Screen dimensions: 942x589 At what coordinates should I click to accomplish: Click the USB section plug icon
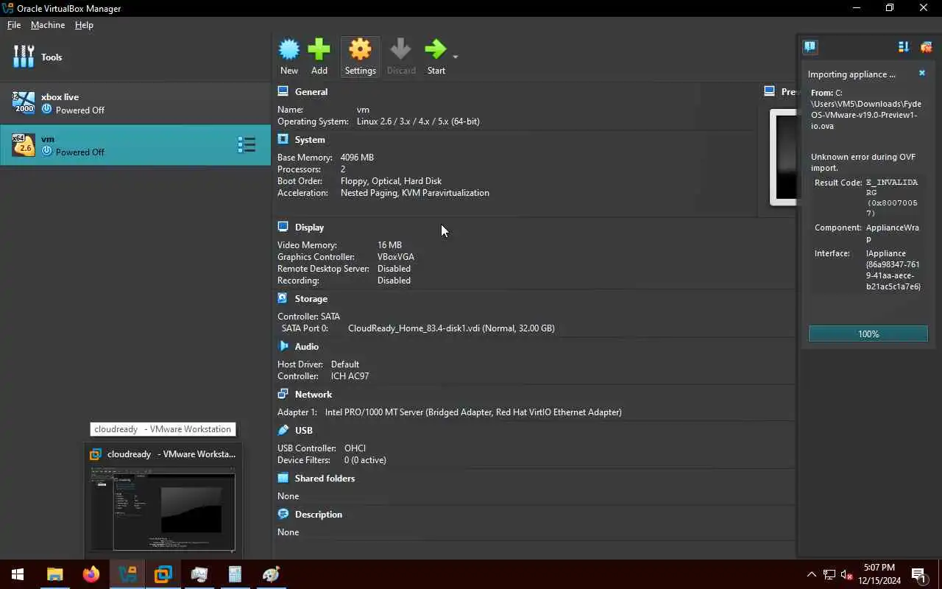coord(283,430)
